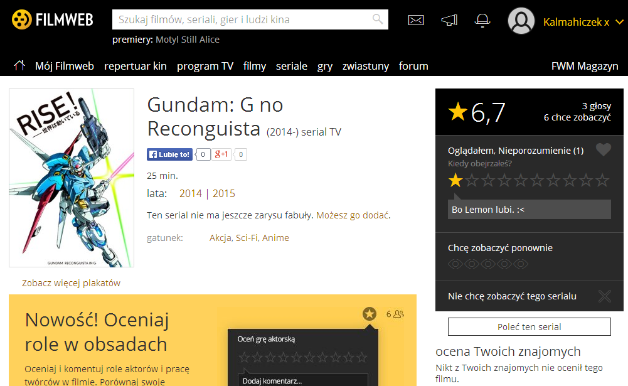Open the 'zwiastuny' menu
This screenshot has width=628, height=386.
point(366,66)
